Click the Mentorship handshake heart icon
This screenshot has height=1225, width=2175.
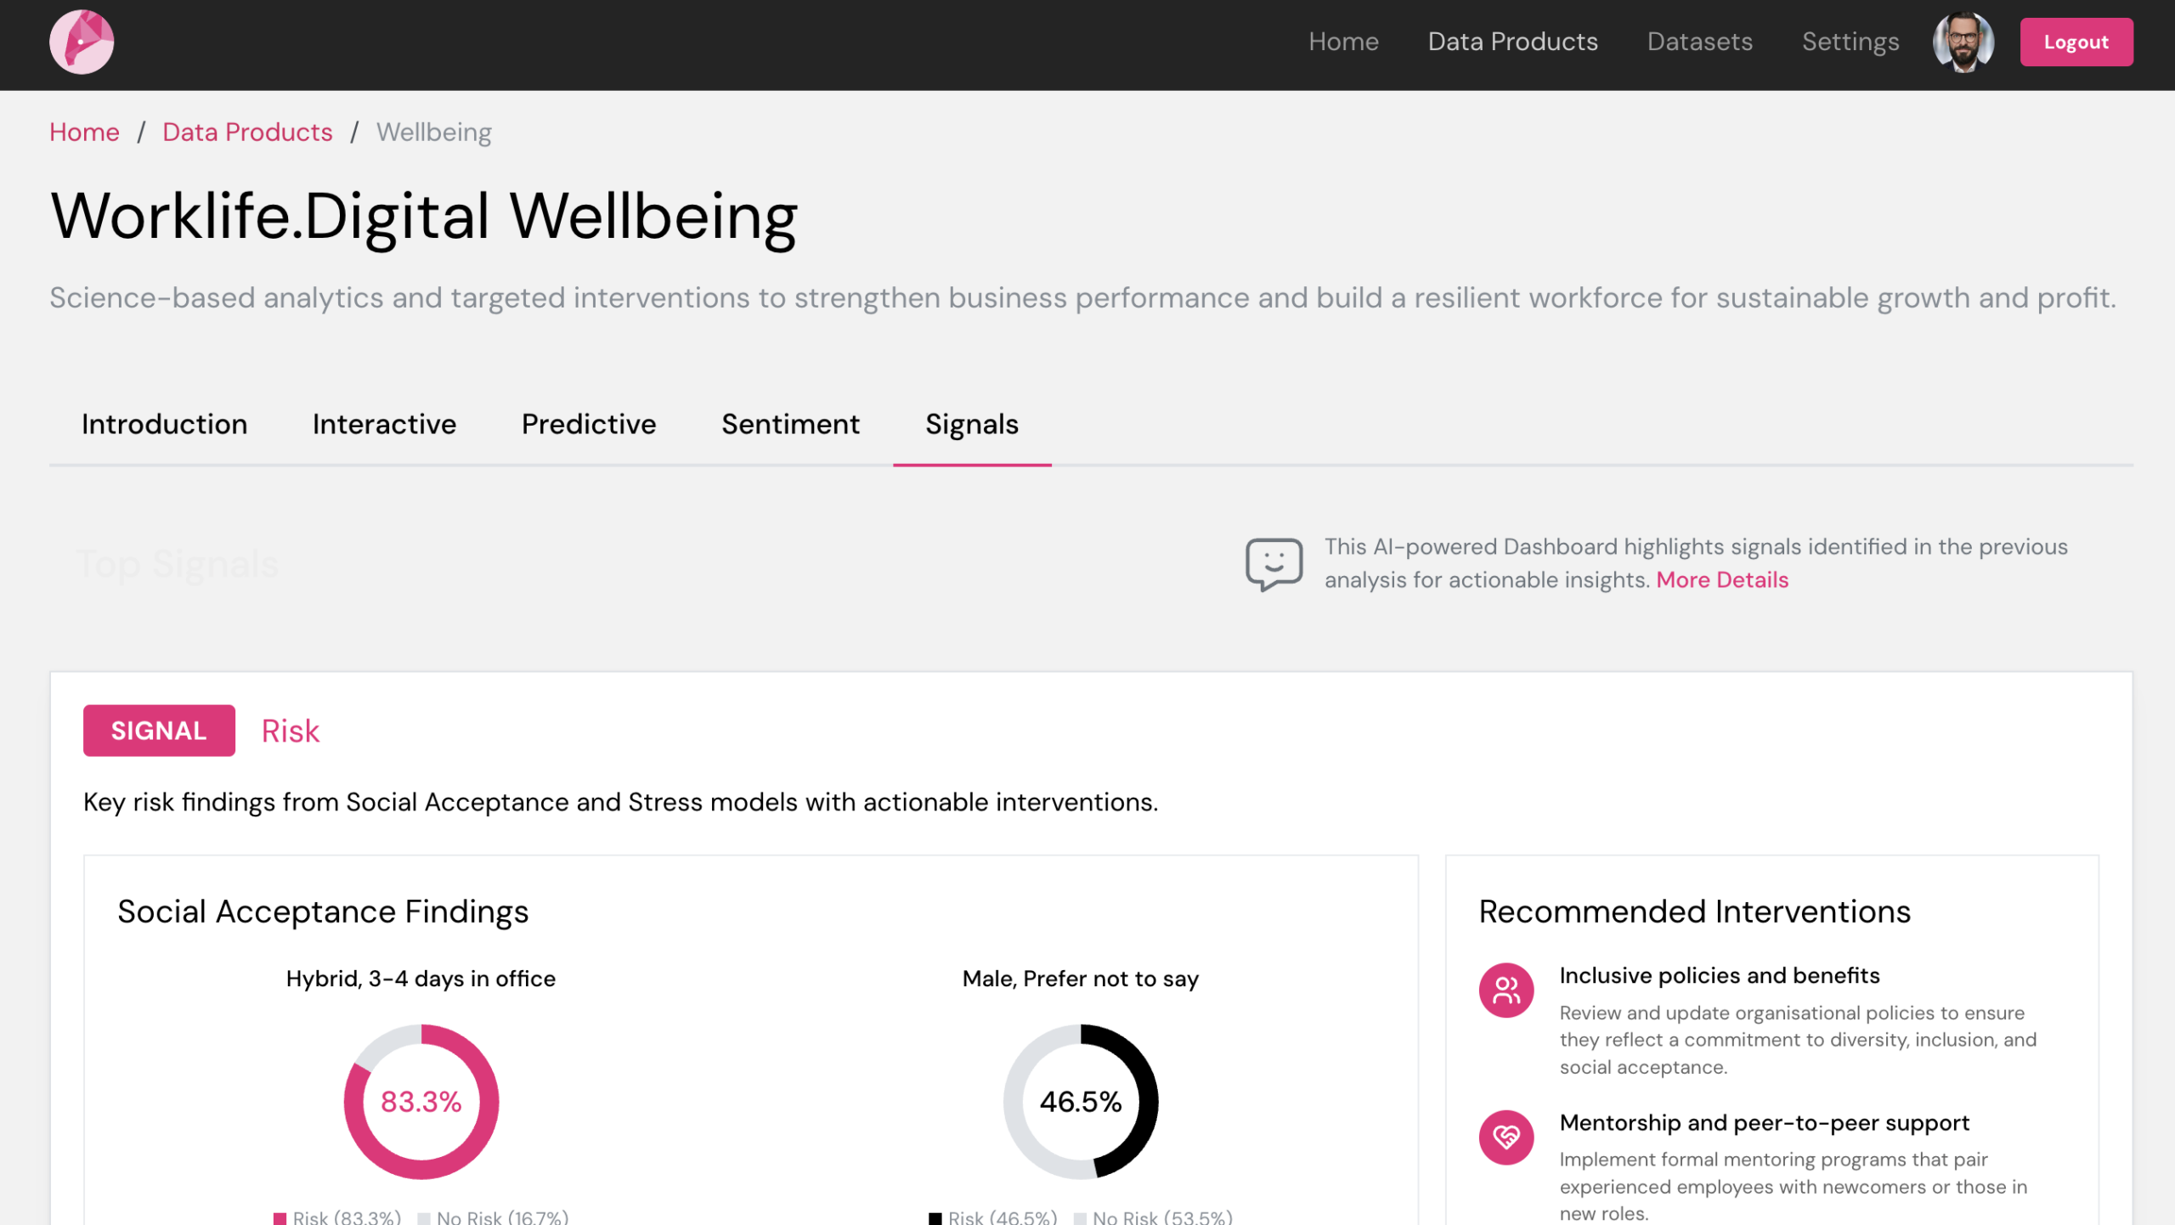coord(1506,1137)
